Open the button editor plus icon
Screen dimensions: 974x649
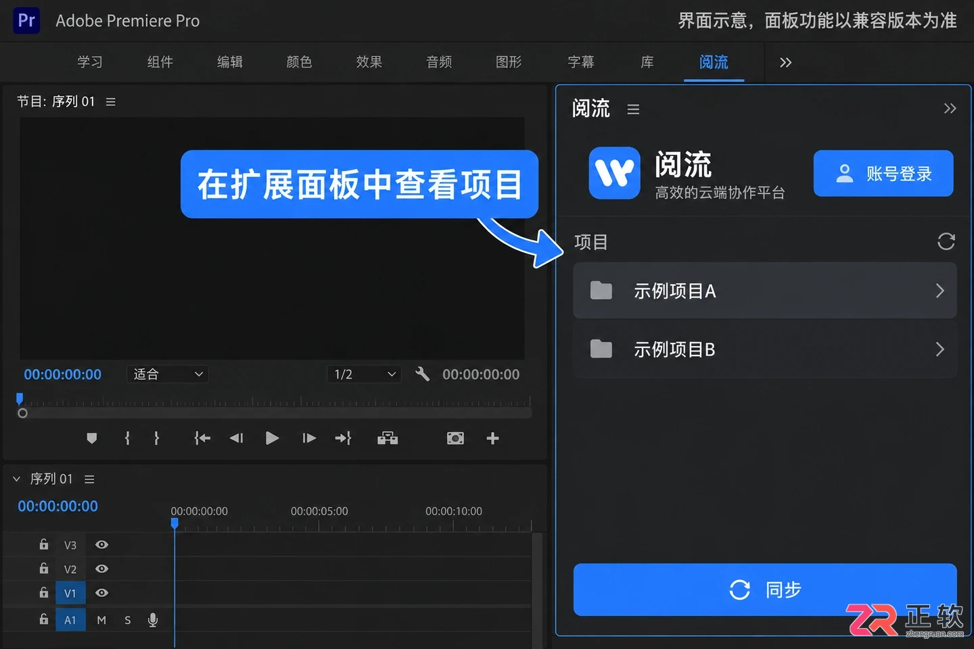492,438
